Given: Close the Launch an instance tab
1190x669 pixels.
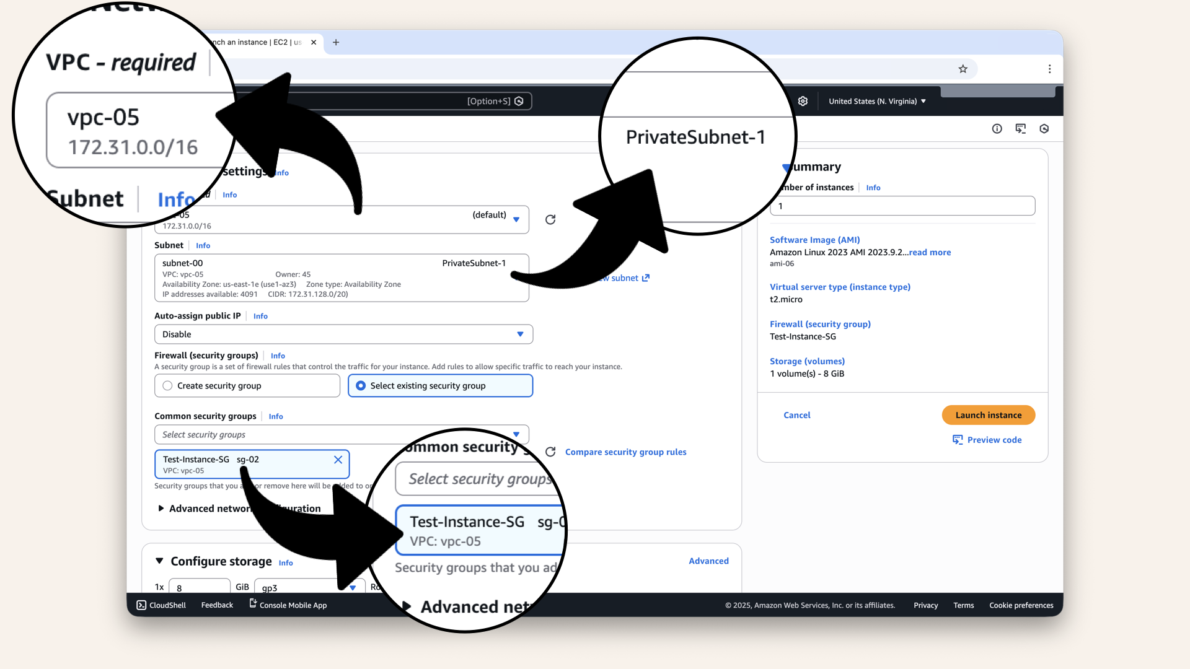Looking at the screenshot, I should [x=314, y=42].
